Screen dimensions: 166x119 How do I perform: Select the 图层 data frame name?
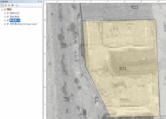point(9,9)
